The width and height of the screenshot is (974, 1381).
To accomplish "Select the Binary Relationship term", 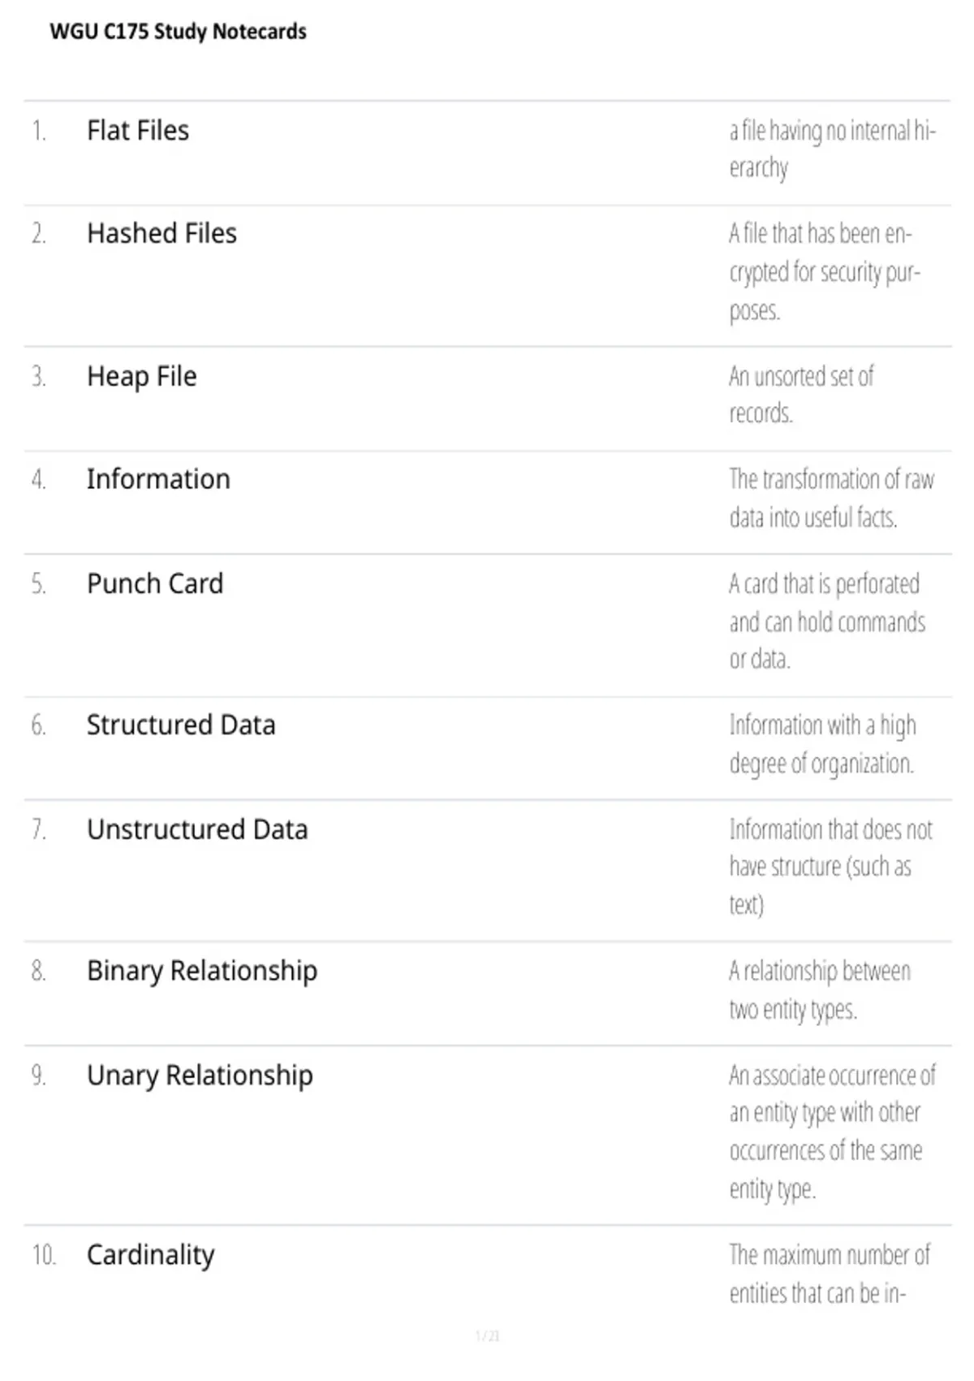I will click(x=202, y=971).
